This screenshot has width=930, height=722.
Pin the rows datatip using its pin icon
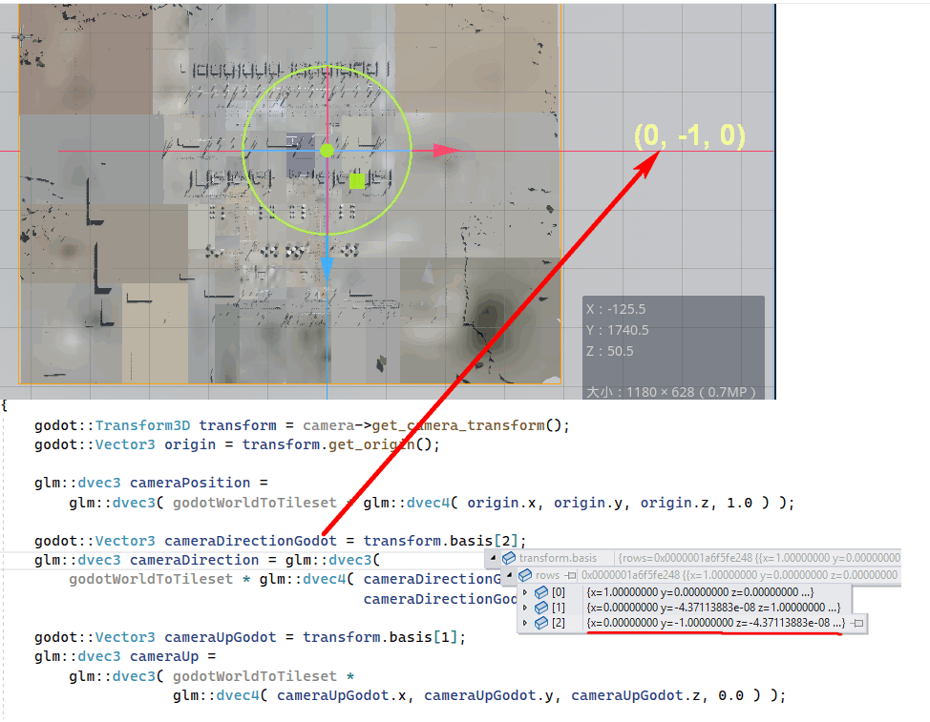[571, 575]
